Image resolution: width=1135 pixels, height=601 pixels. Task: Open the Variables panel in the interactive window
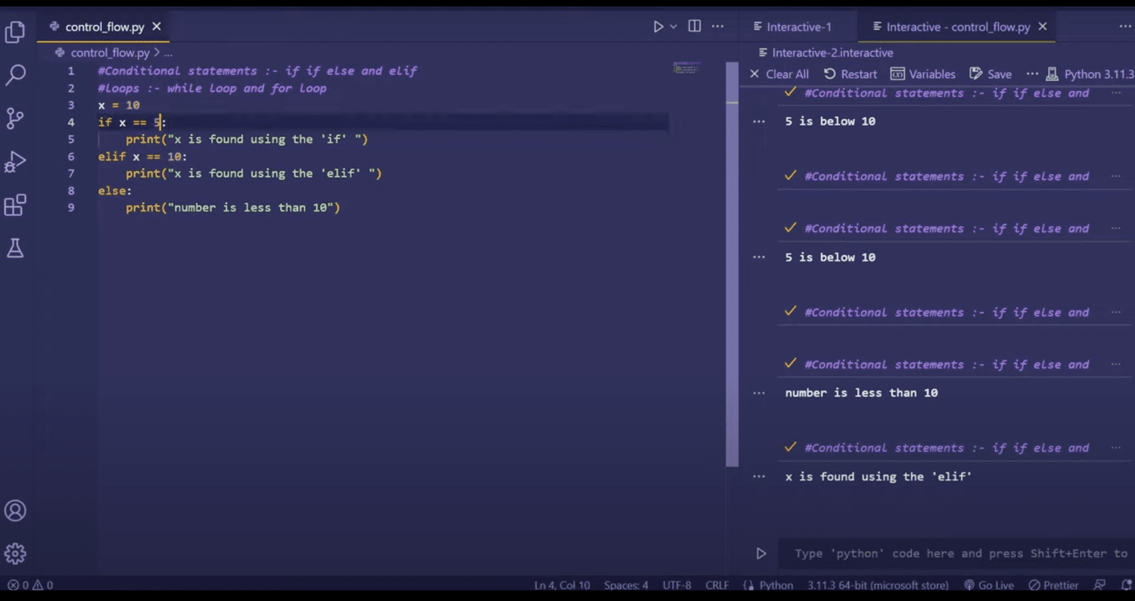tap(923, 73)
